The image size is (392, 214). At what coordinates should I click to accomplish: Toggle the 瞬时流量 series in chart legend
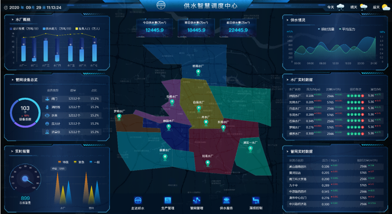(x=319, y=29)
